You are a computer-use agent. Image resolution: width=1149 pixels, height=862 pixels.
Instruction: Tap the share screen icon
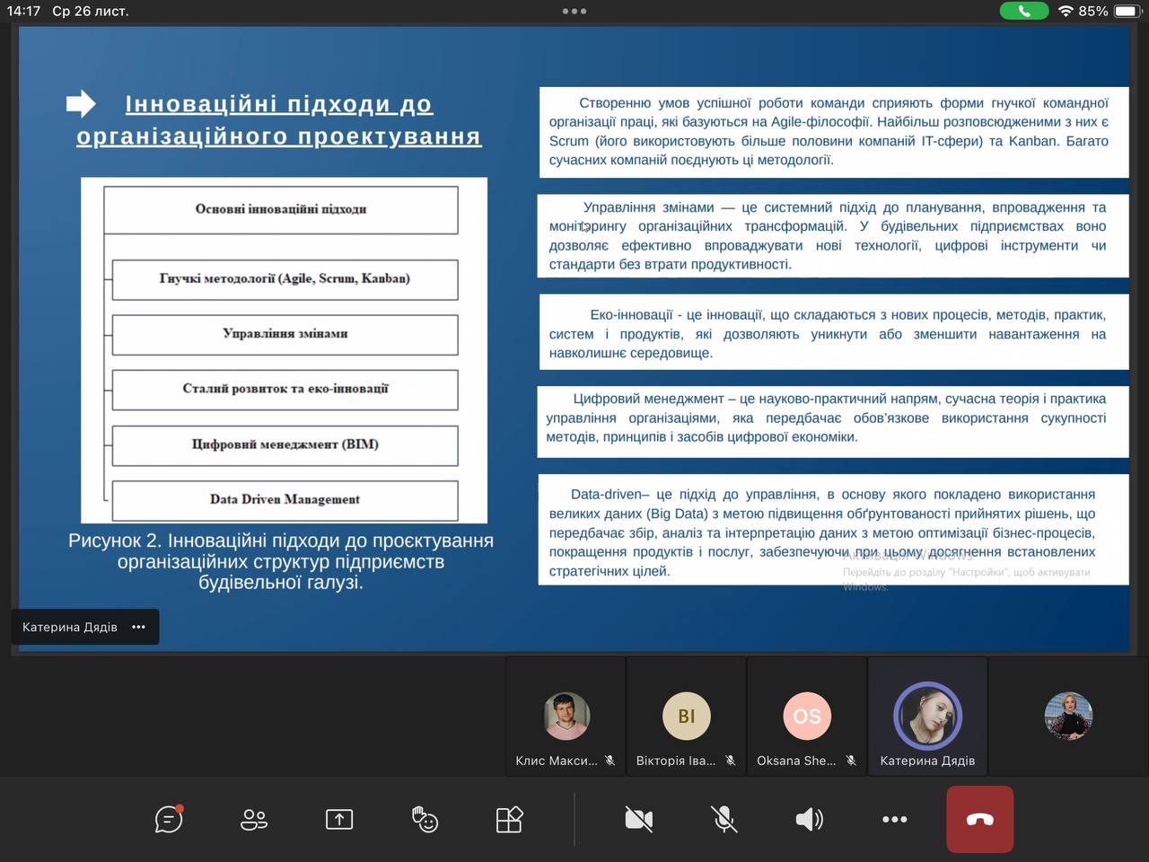(339, 819)
